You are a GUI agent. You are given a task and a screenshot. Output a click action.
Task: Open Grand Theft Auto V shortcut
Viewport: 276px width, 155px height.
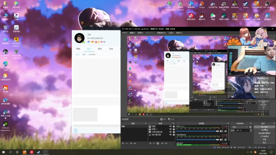pyautogui.click(x=16, y=54)
